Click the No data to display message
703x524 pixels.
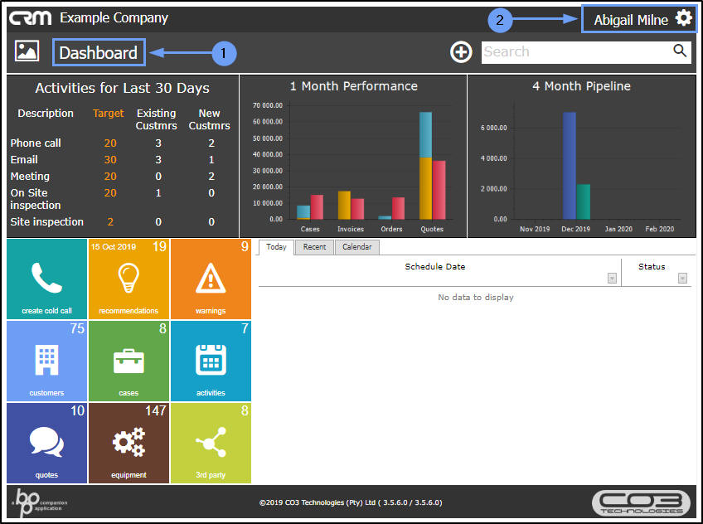(x=476, y=297)
